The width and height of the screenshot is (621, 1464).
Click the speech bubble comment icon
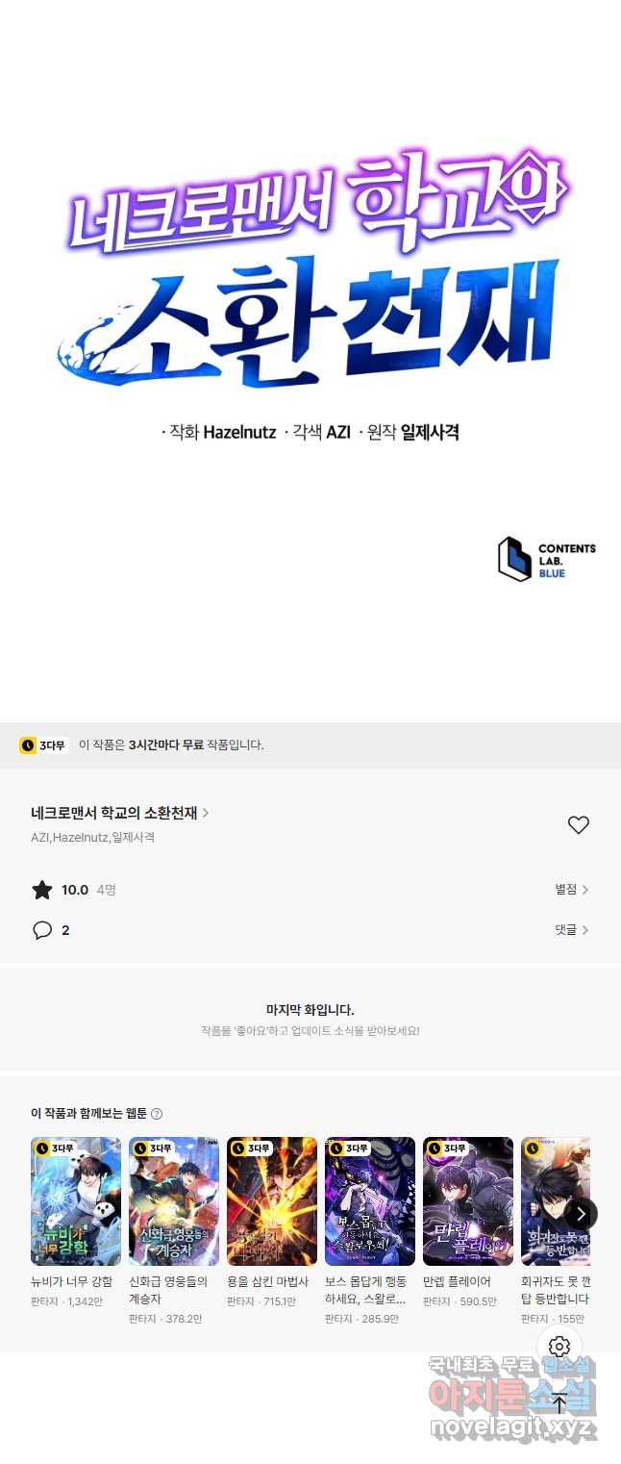click(x=42, y=930)
